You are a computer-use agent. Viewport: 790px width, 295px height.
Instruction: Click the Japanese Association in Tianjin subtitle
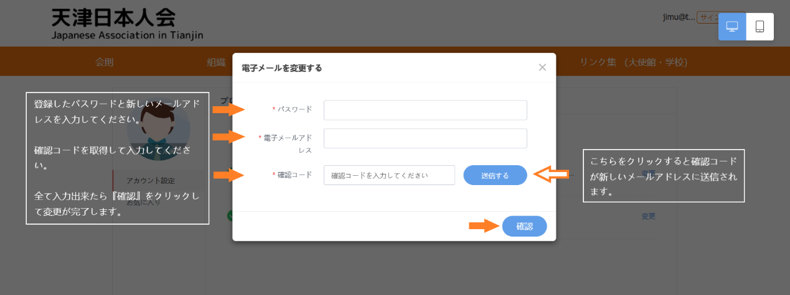coord(127,35)
